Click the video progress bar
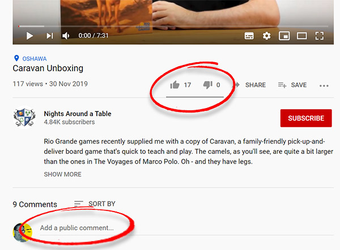The image size is (340, 250). click(173, 26)
